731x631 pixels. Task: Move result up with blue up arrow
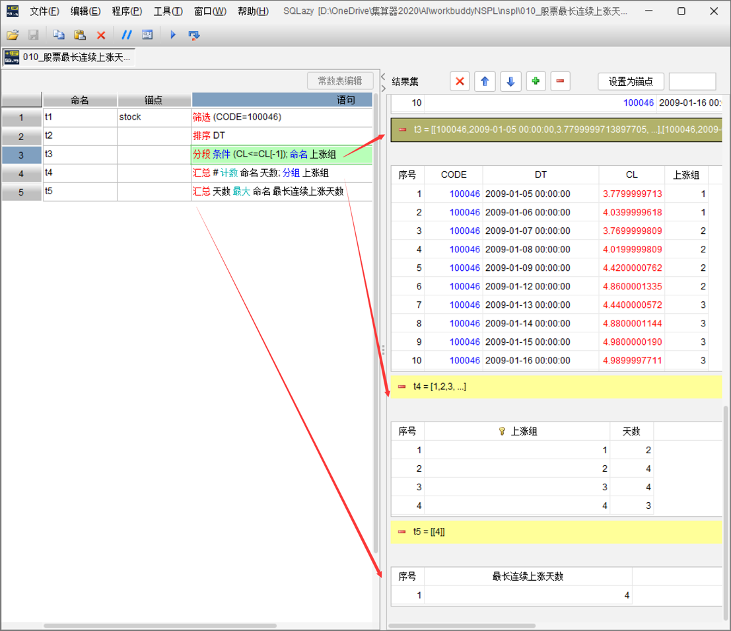point(485,82)
